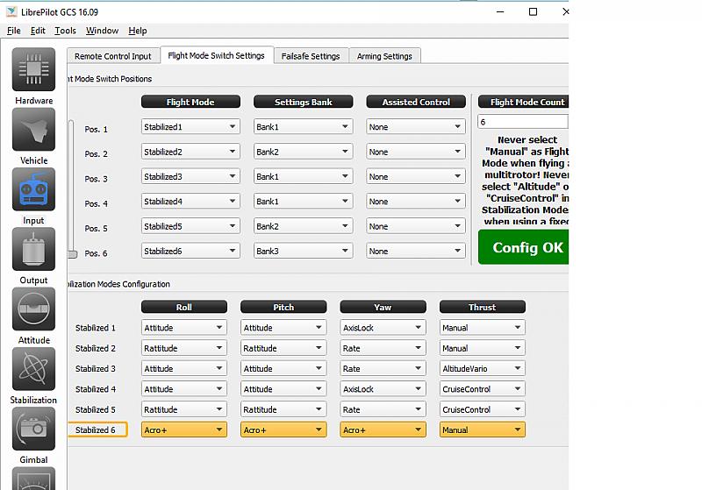Open Stabilized 1 Roll mode dropdown
The width and height of the screenshot is (702, 490).
click(x=184, y=328)
